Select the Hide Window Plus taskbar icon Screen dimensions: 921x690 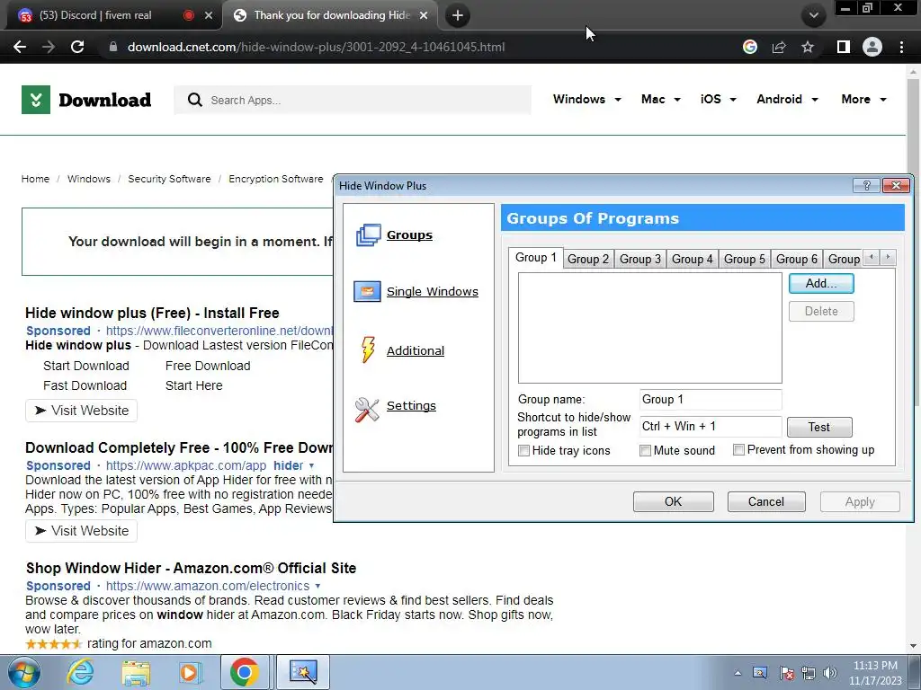303,672
